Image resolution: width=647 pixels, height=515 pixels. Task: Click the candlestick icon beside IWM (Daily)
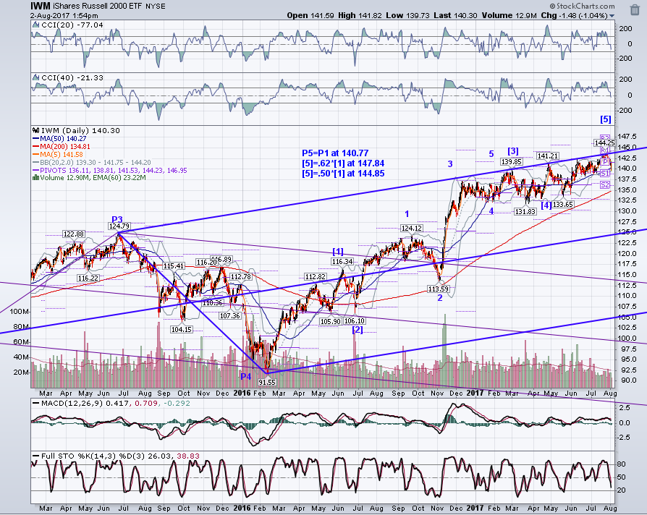coord(36,131)
